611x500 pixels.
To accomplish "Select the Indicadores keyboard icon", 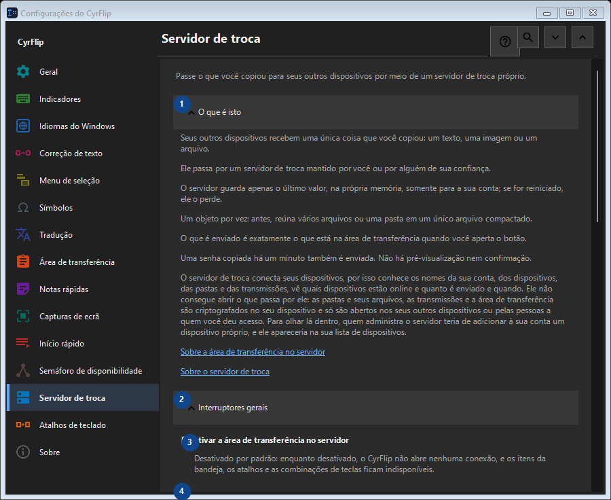I will coord(23,99).
